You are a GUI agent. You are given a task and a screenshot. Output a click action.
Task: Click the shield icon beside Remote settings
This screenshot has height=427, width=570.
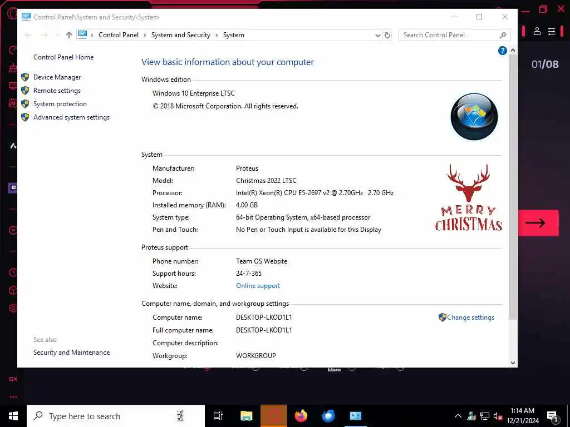point(25,91)
